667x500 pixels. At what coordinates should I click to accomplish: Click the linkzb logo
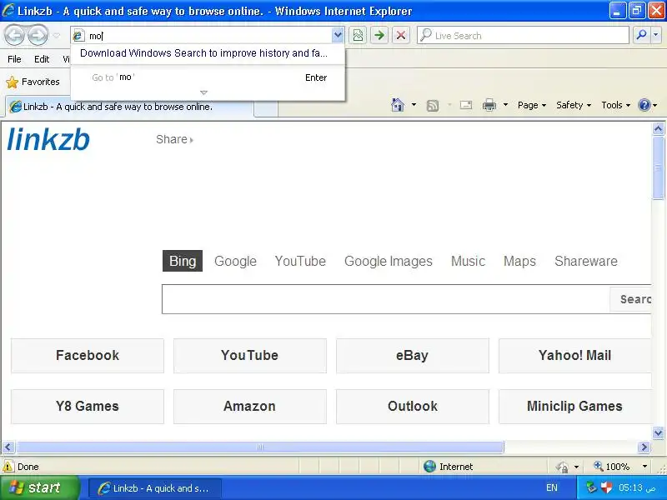pyautogui.click(x=48, y=139)
